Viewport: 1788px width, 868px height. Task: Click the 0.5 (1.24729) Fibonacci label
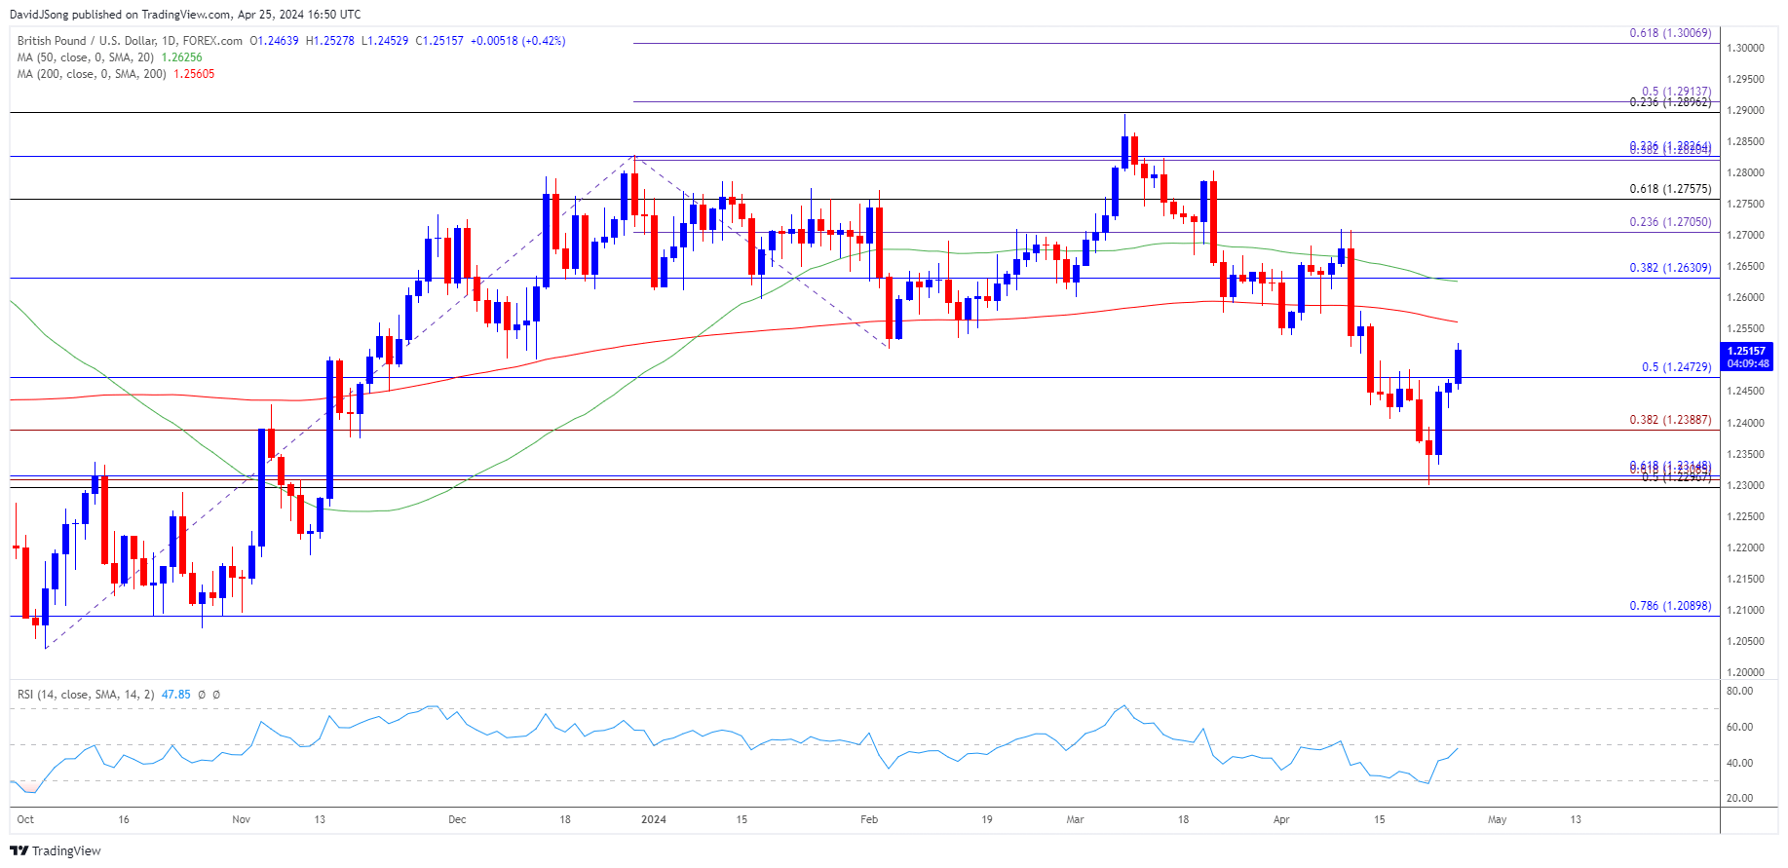[x=1676, y=367]
